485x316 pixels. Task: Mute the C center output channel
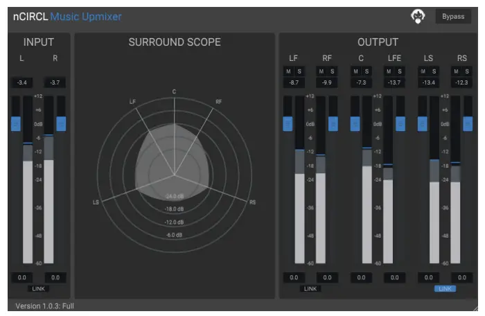(x=355, y=71)
